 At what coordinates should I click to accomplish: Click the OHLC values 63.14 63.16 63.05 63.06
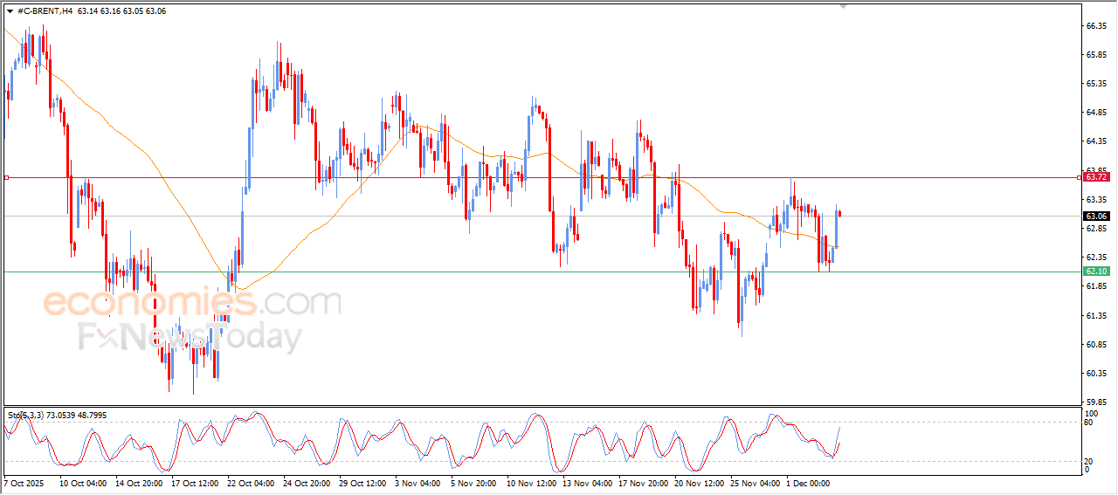121,10
